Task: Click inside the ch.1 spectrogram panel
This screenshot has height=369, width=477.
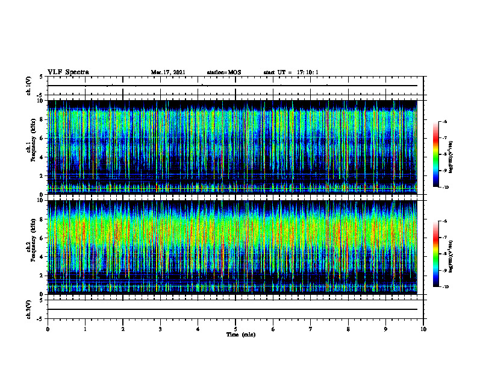Action: (232, 147)
